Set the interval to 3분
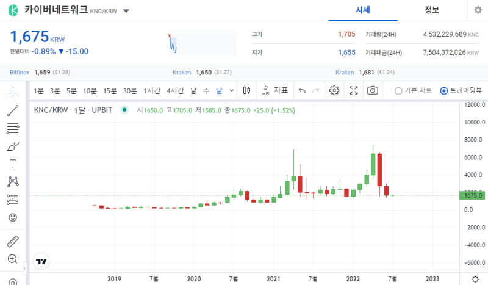Viewport: 488px width, 285px height. click(55, 91)
